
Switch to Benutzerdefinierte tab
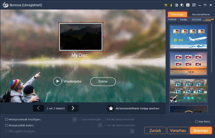(x=201, y=14)
